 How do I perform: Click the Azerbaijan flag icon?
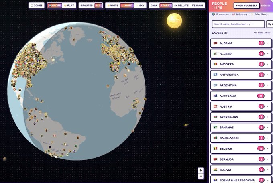[215, 117]
